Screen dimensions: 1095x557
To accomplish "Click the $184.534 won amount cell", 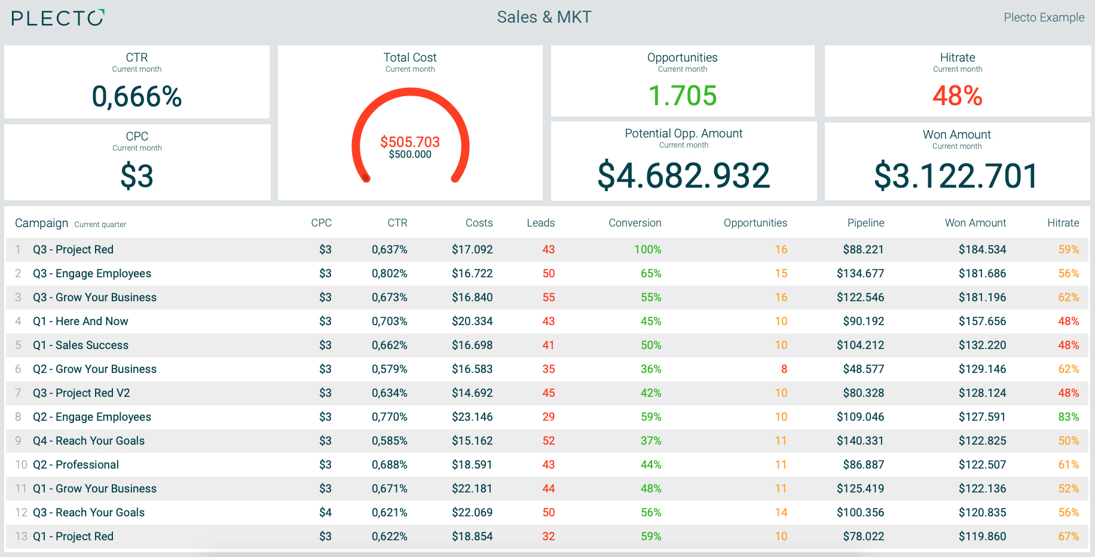I will point(982,250).
